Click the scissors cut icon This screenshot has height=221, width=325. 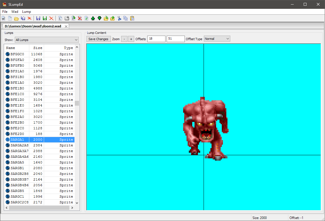click(x=119, y=19)
